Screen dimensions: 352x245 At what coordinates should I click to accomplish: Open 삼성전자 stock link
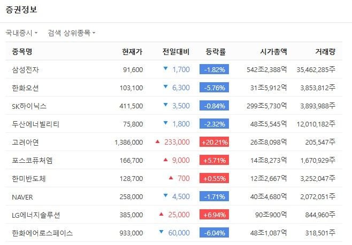tap(25, 69)
